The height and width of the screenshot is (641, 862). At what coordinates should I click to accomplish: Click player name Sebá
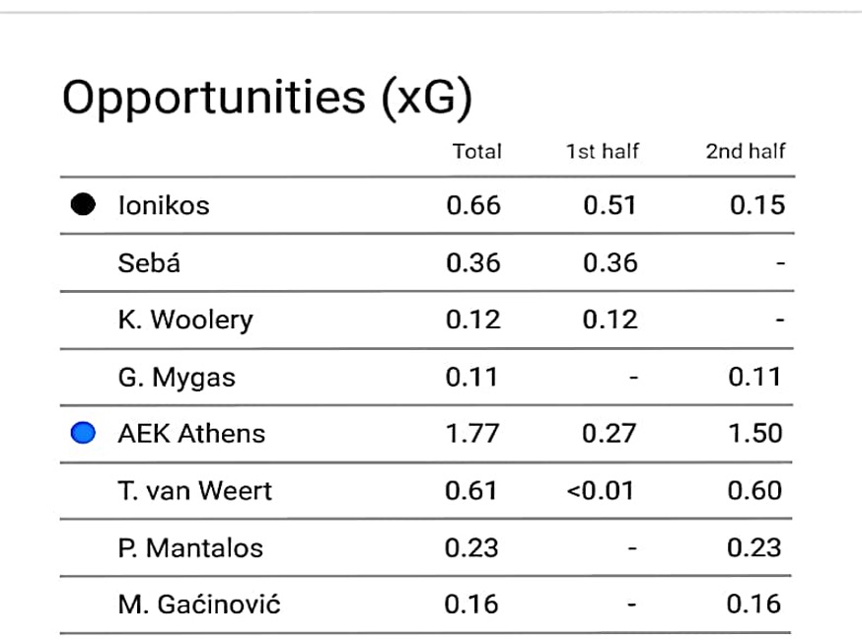click(x=149, y=263)
